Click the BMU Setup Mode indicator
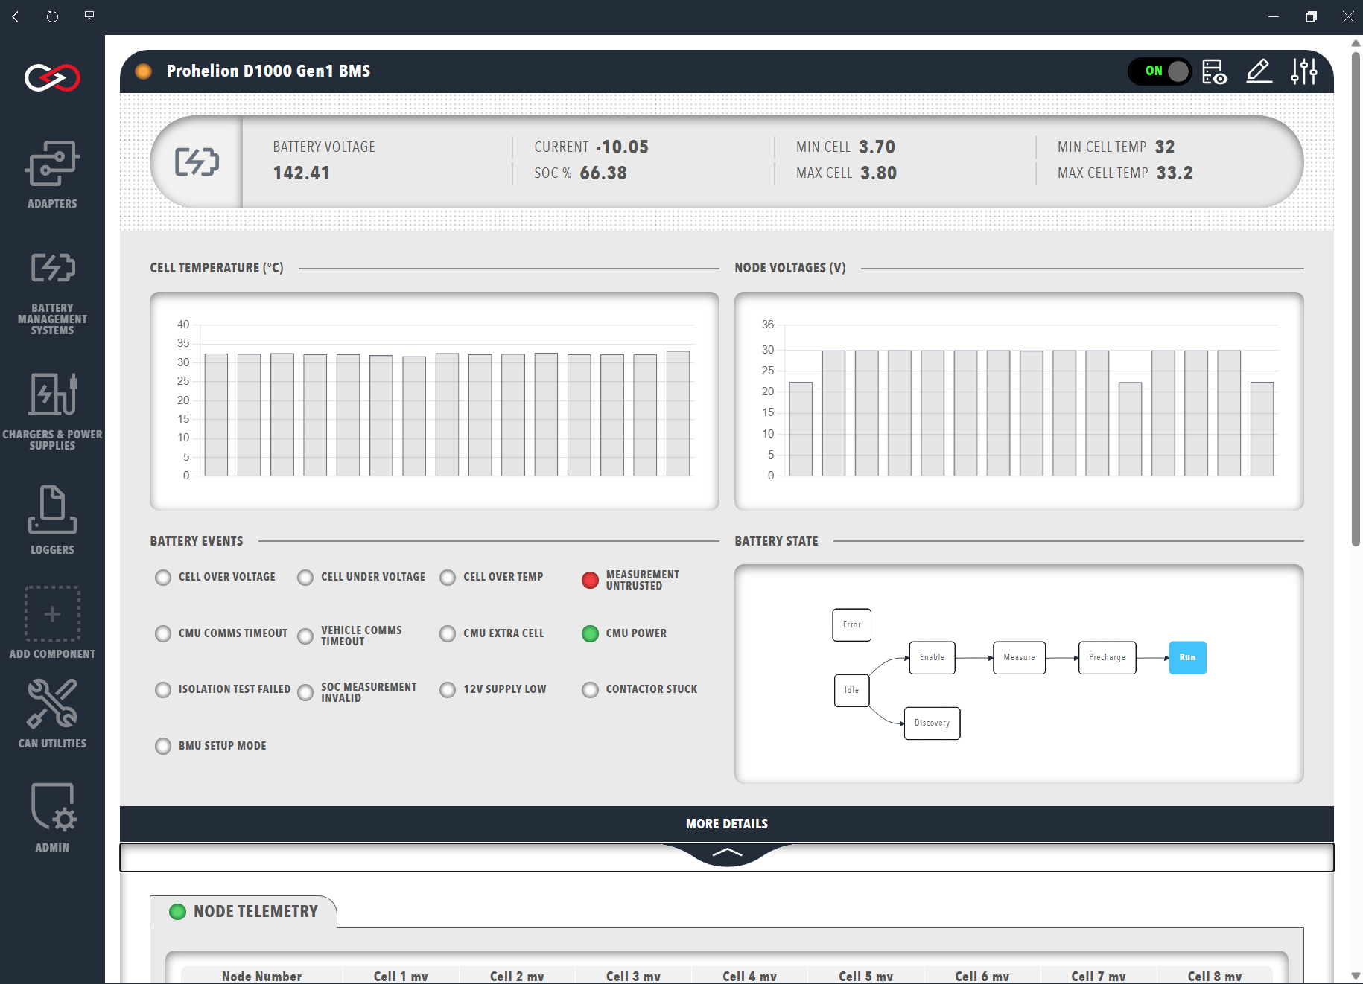 coord(163,746)
